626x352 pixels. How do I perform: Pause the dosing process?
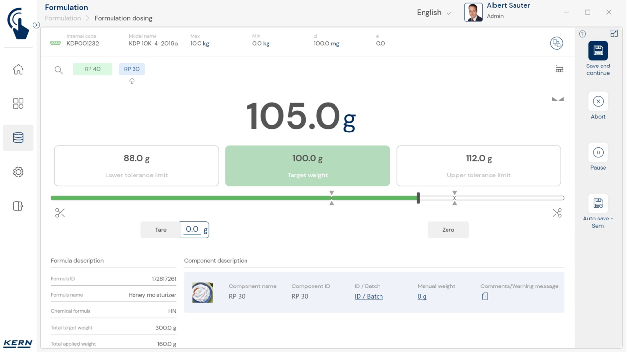pos(598,153)
